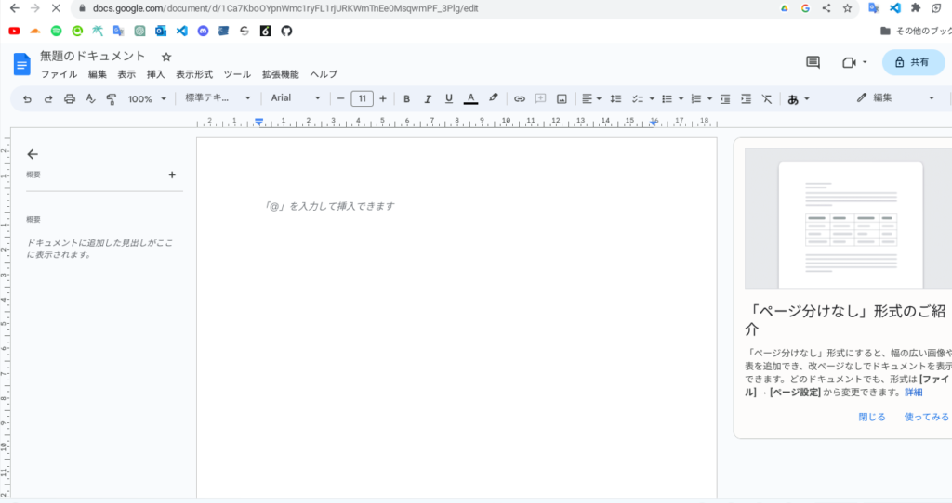Click the undo arrow icon
952x503 pixels.
point(27,98)
